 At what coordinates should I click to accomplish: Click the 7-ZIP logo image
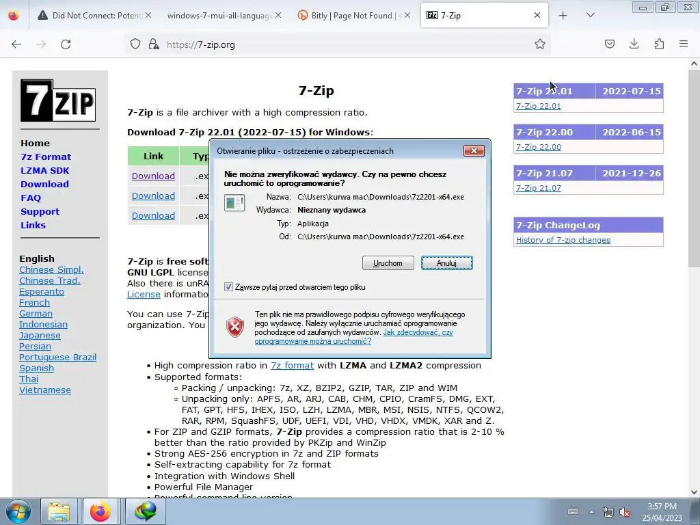pos(58,100)
